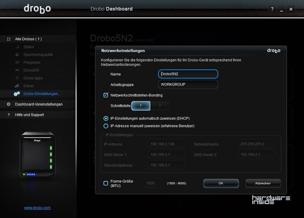Select Schnittstelle 2

pyautogui.click(x=160, y=106)
